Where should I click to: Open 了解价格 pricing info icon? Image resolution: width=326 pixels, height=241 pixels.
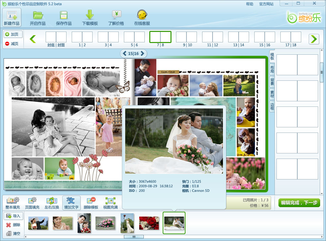[116, 17]
